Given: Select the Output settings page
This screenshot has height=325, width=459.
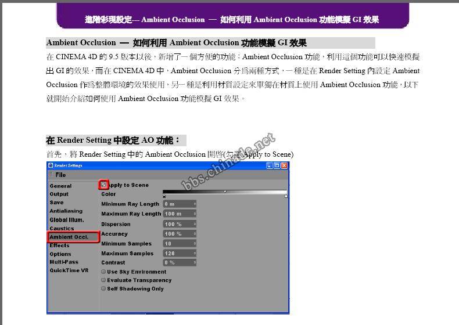Looking at the screenshot, I should coord(59,194).
